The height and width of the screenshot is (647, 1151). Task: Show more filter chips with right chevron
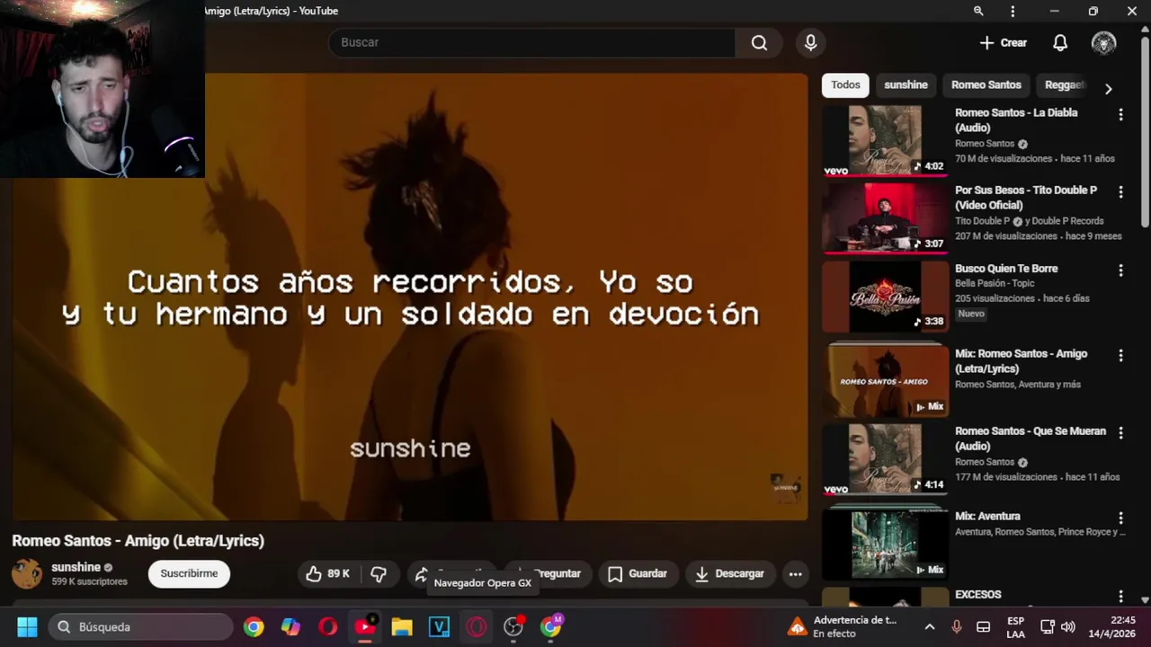1108,88
